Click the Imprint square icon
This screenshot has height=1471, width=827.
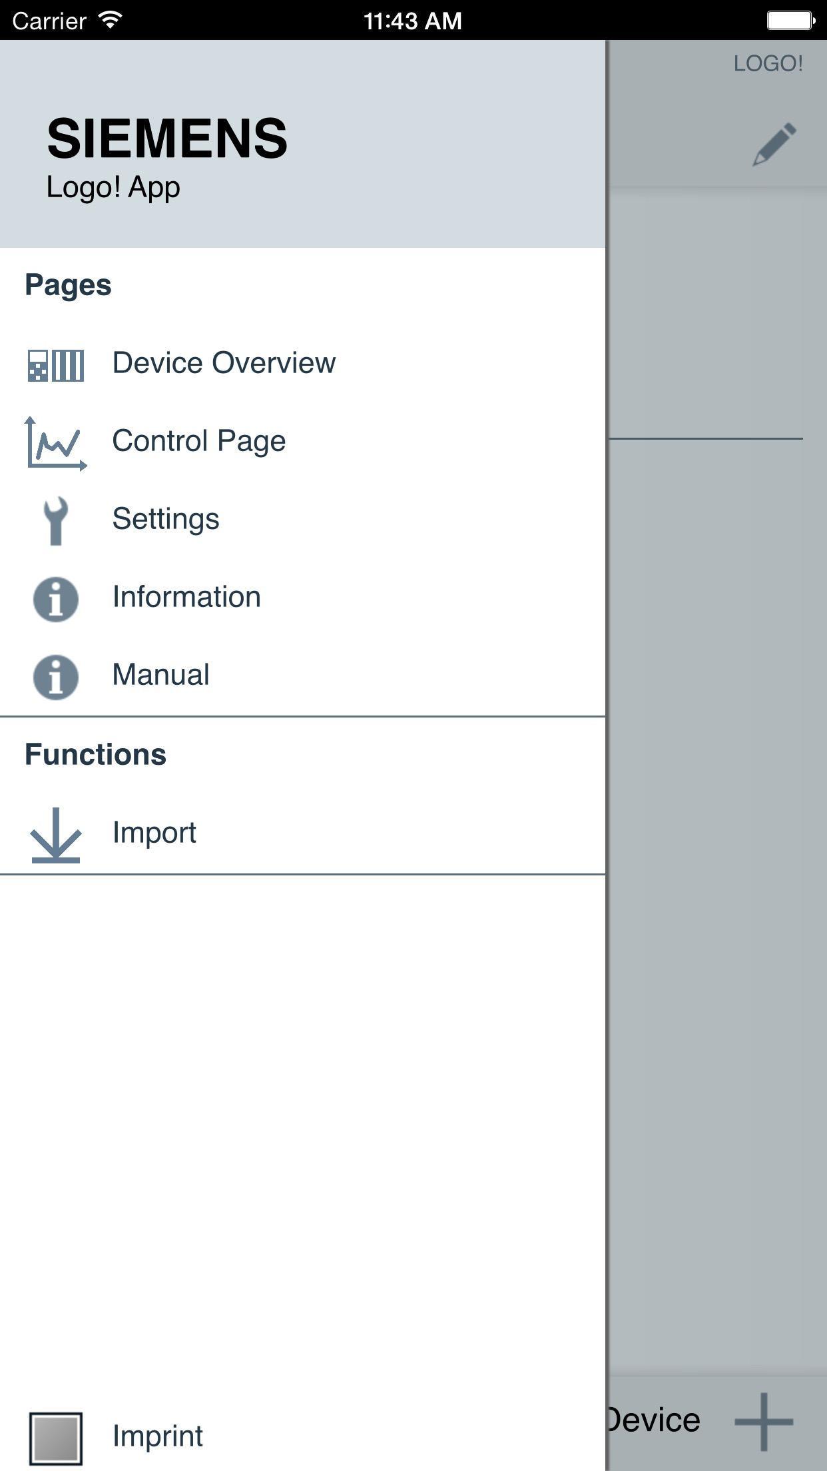pyautogui.click(x=56, y=1438)
